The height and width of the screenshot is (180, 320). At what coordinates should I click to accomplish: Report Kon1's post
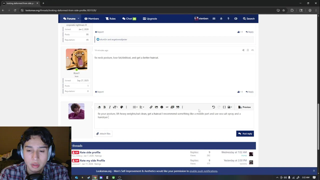point(99,92)
